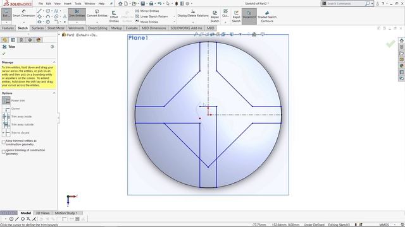The width and height of the screenshot is (405, 227).
Task: Open the ConfigurationManager tab
Action: coord(22,40)
